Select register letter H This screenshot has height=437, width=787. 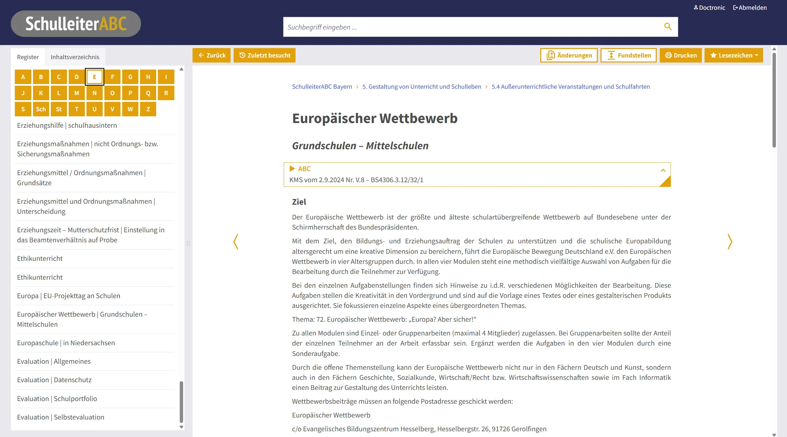point(148,77)
